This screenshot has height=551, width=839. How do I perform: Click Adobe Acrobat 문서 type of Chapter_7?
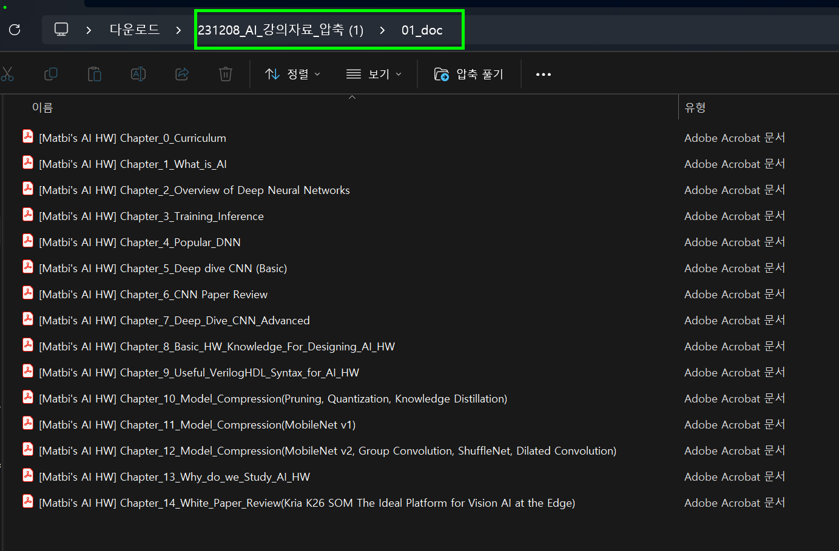point(735,321)
